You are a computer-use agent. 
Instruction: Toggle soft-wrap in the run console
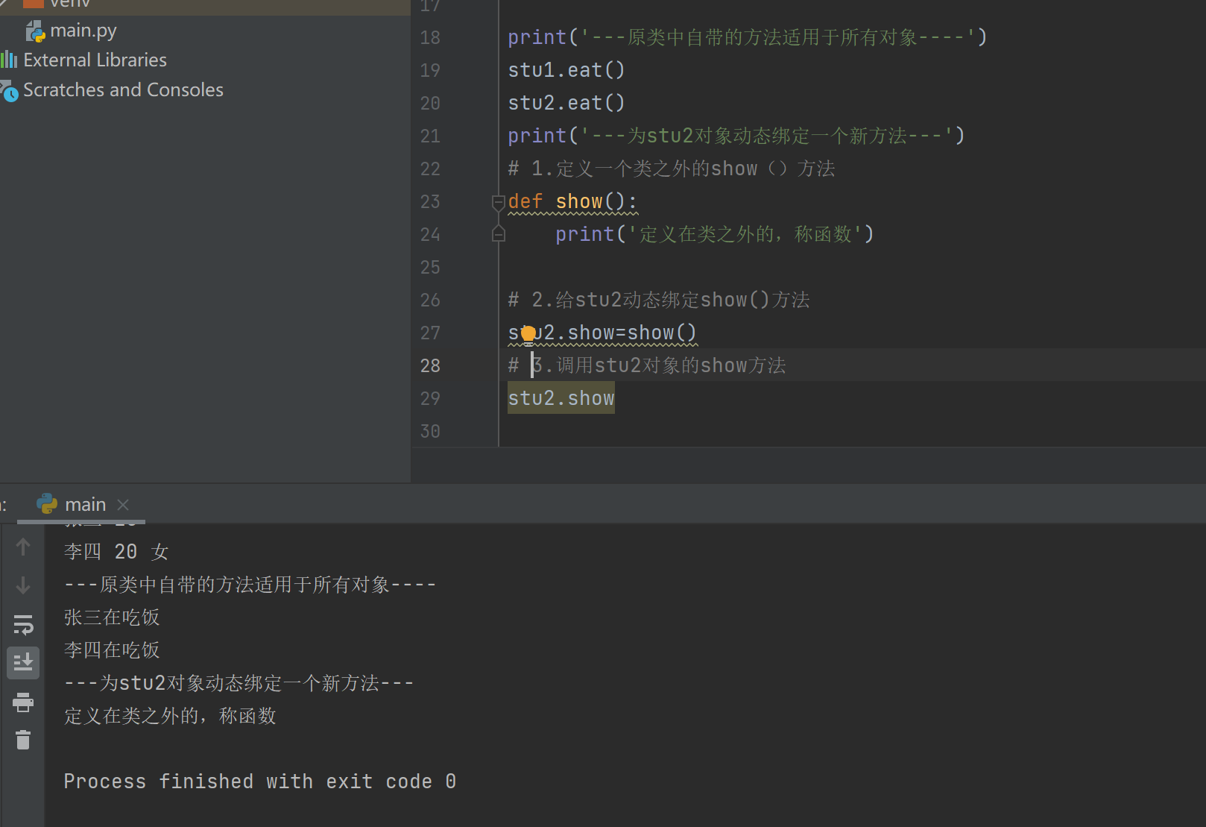(23, 624)
